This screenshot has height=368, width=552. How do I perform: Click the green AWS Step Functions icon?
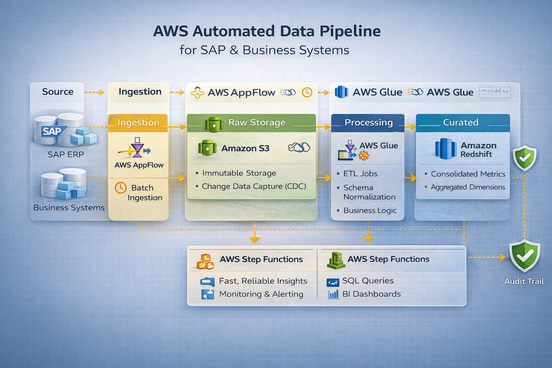pos(336,261)
